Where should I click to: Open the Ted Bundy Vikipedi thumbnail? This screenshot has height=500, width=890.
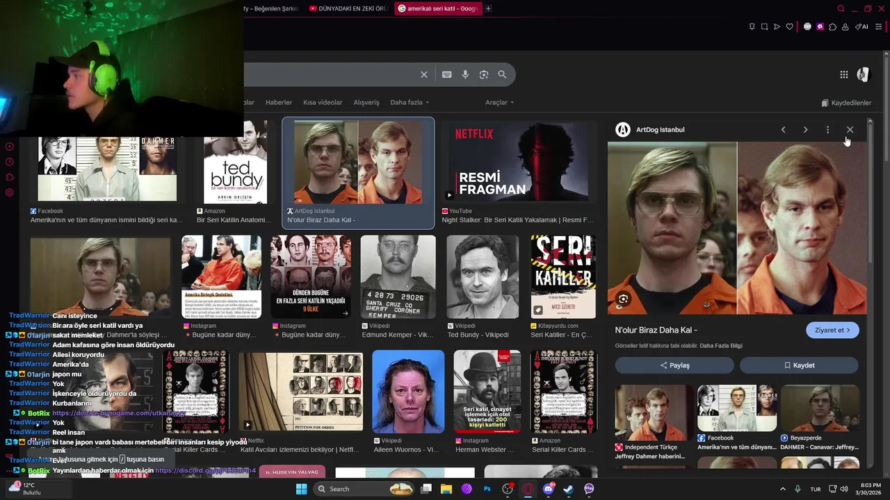coord(483,277)
